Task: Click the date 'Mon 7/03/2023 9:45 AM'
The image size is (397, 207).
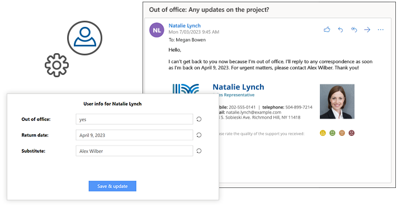Action: pos(194,32)
